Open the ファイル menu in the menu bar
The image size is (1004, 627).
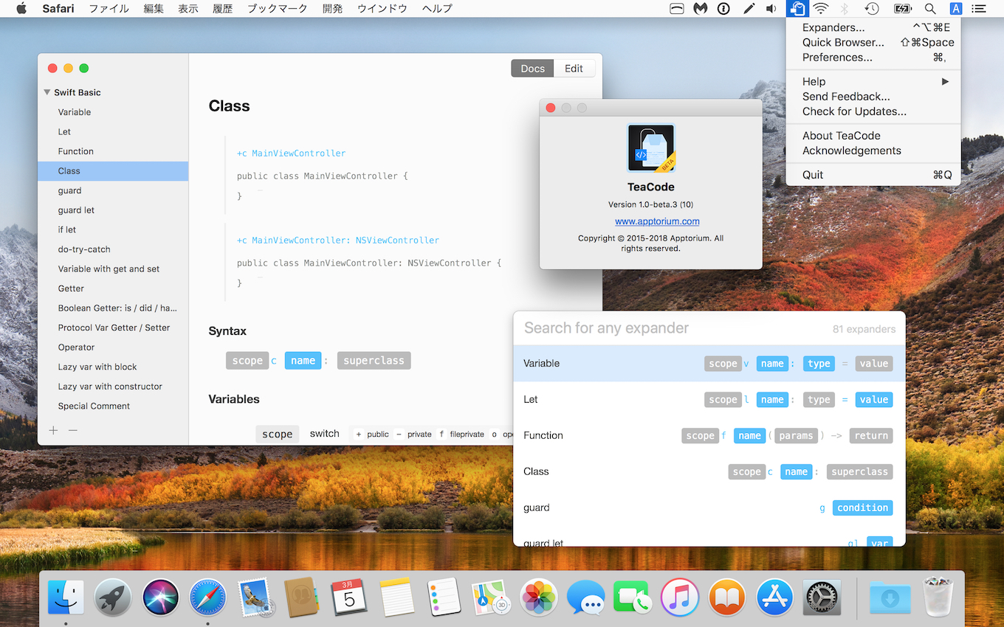coord(109,9)
